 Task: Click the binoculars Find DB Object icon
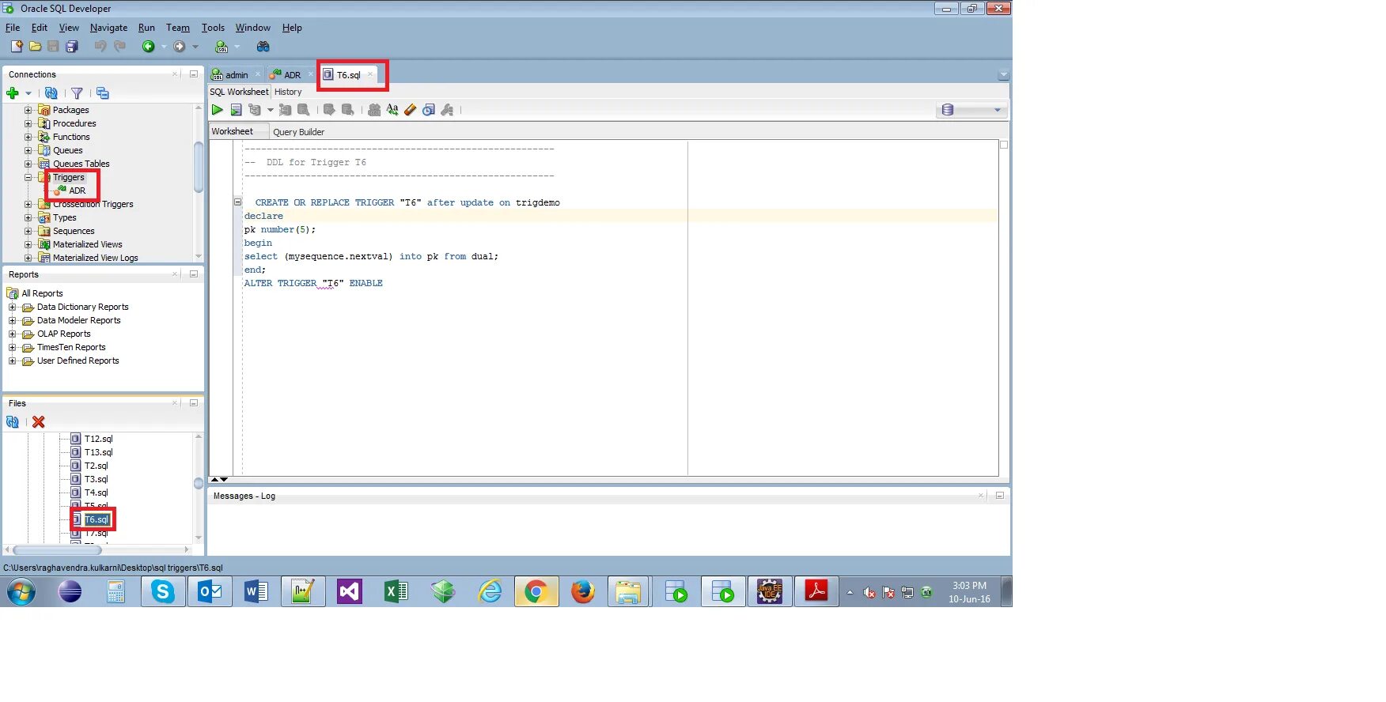coord(263,47)
